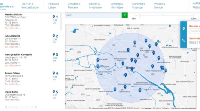This screenshot has width=200, height=111.
Task: Click the advisor list scrollbar
Action: (x=61, y=22)
